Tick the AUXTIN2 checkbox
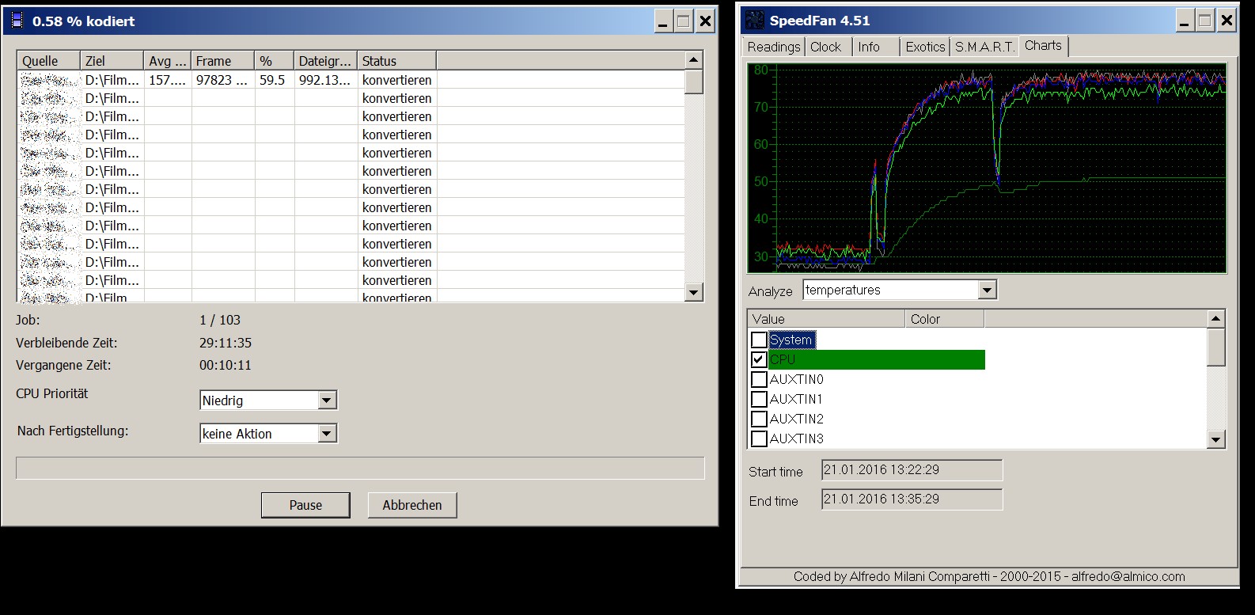Viewport: 1255px width, 615px height. coord(759,419)
